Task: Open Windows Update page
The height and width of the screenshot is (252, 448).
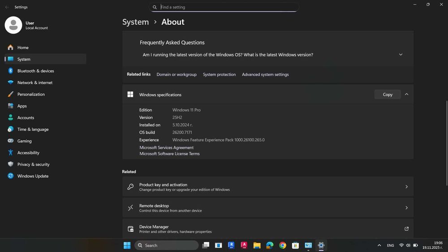Action: point(45,176)
